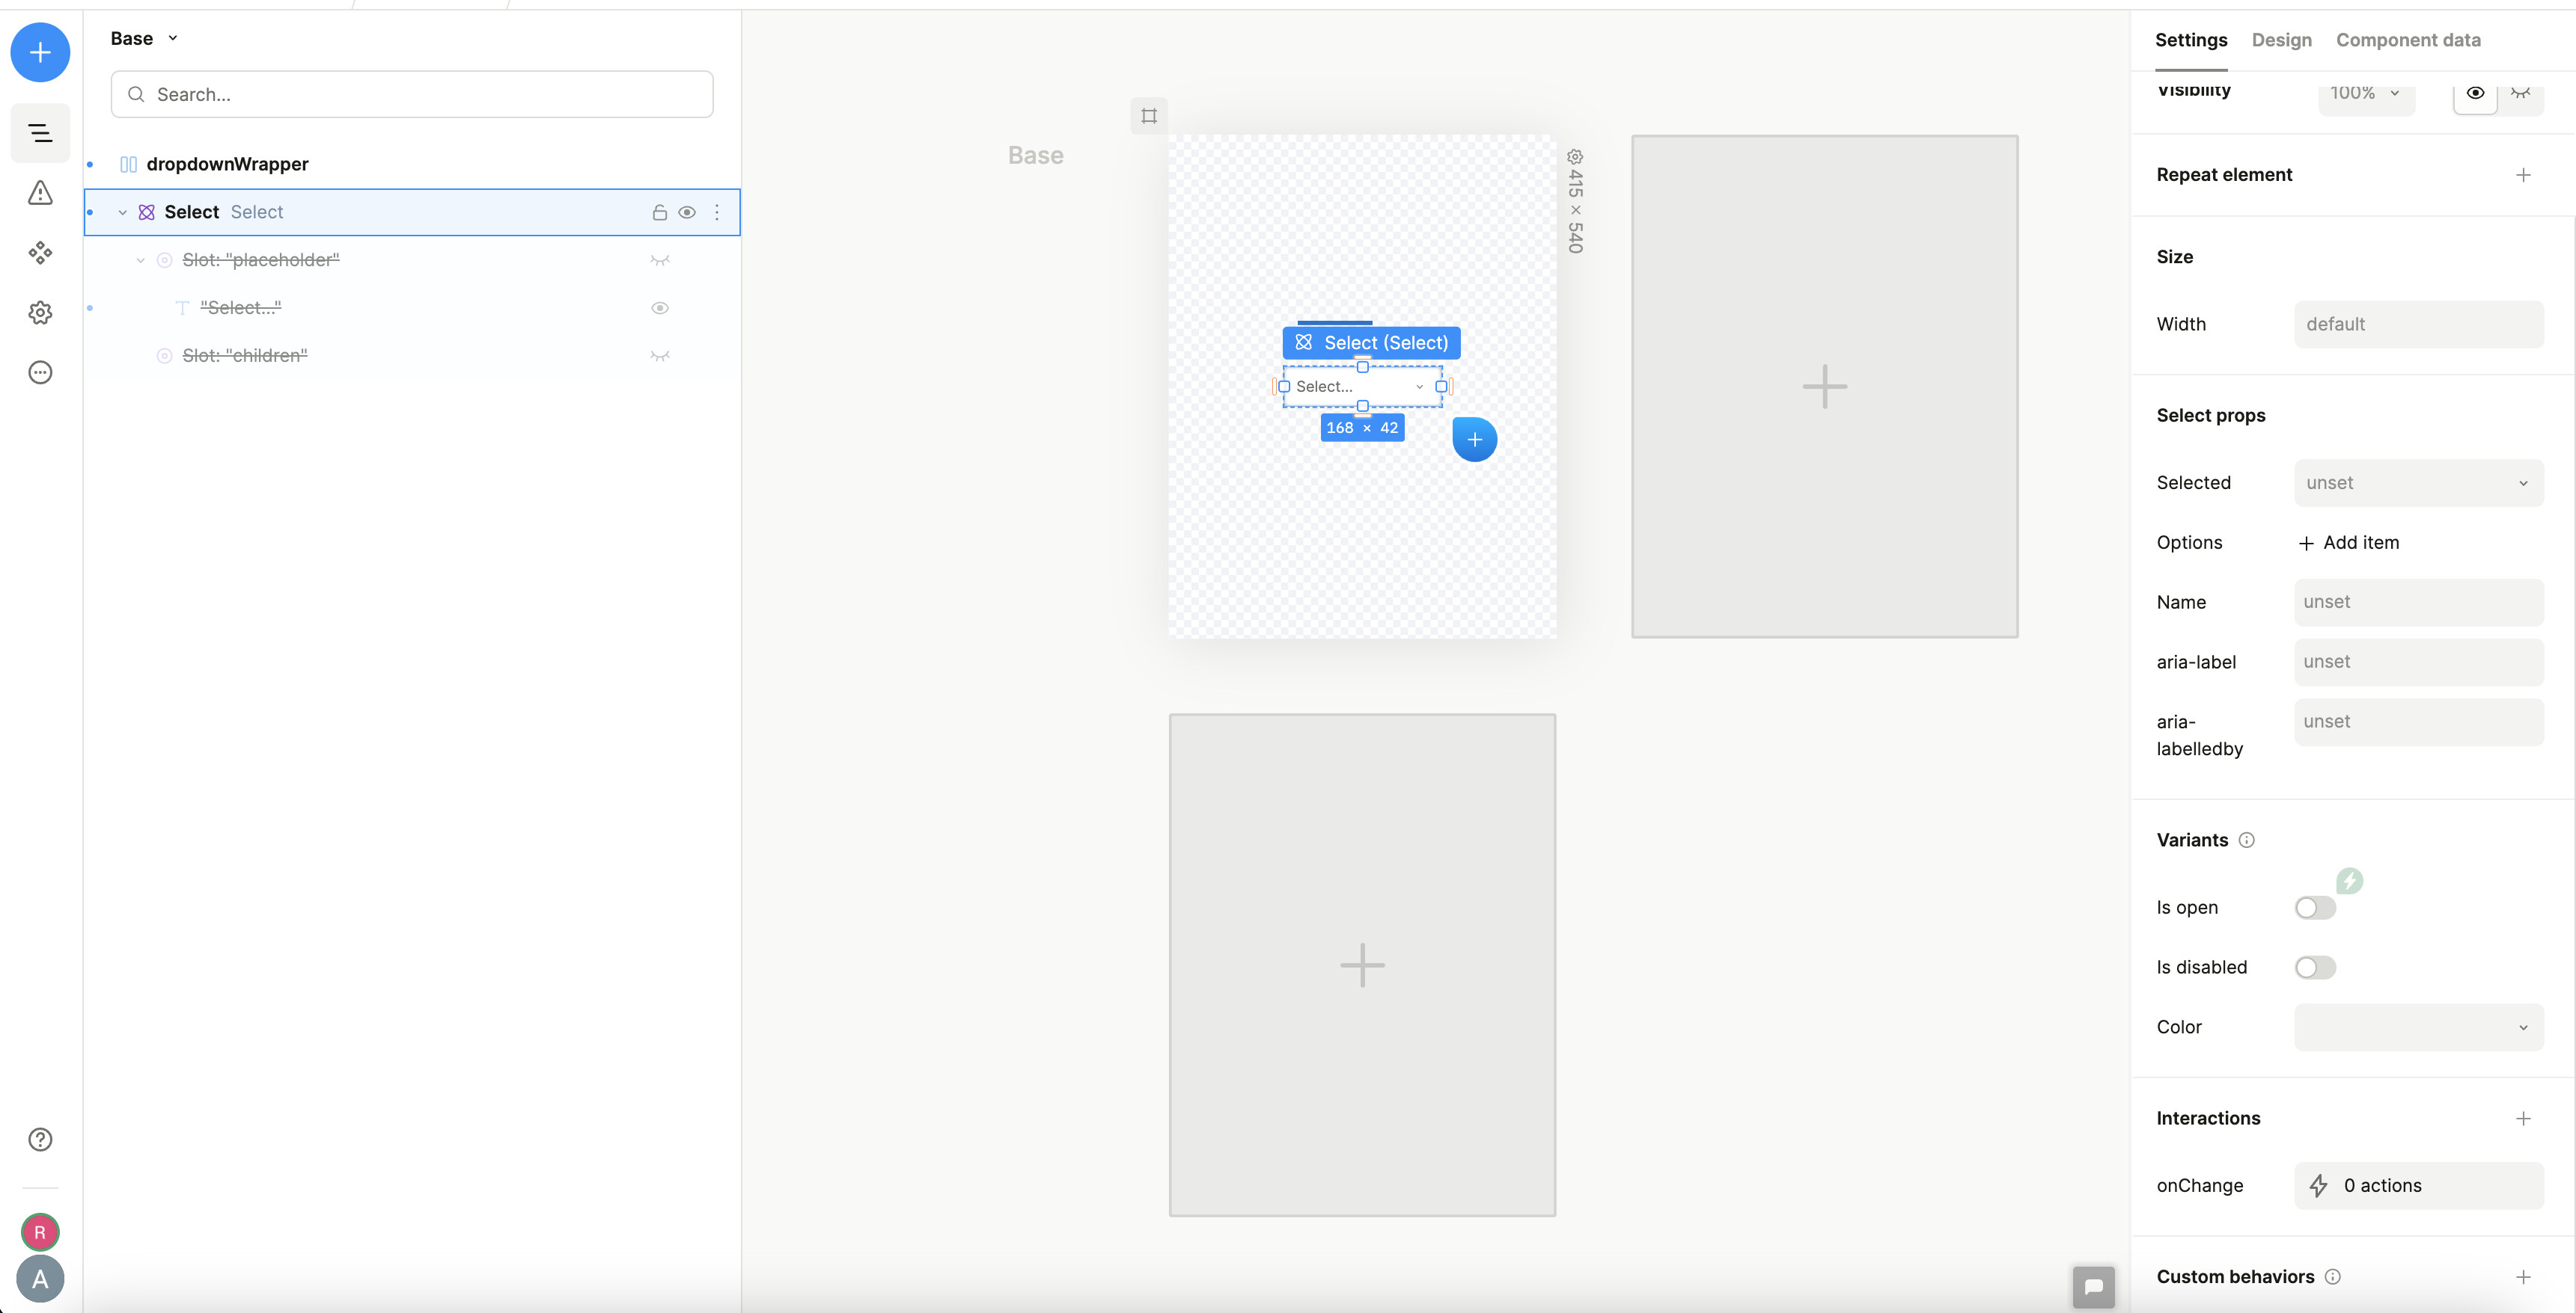
Task: Collapse the Select layer tree chevron
Action: tap(122, 212)
